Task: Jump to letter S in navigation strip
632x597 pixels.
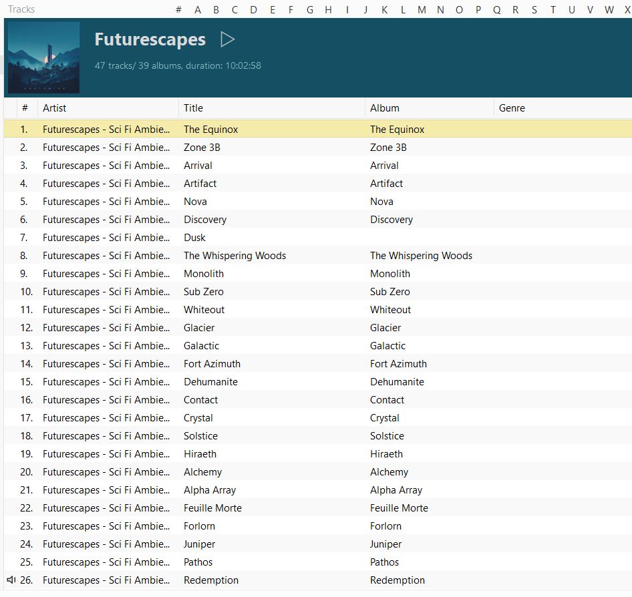Action: pyautogui.click(x=534, y=9)
